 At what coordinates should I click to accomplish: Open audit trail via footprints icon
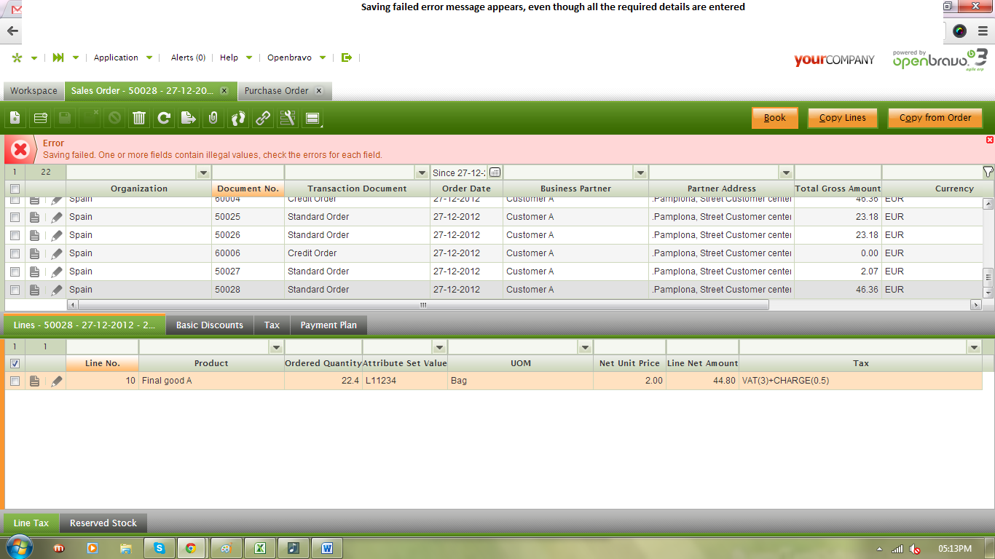coord(238,118)
